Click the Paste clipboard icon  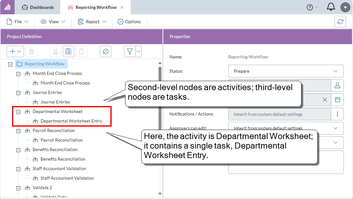click(82, 52)
